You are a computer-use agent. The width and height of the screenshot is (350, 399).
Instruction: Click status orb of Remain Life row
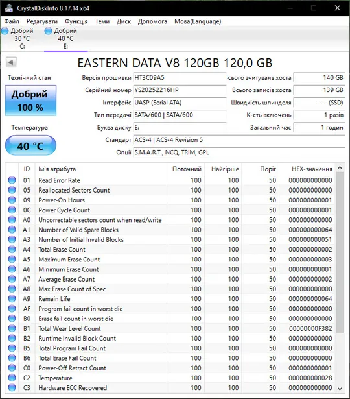tap(12, 298)
